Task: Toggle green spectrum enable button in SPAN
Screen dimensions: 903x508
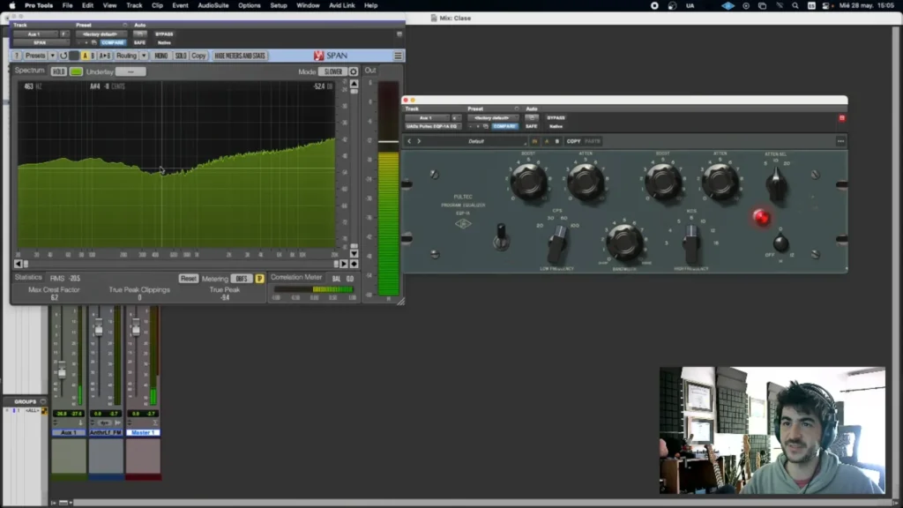Action: tap(76, 72)
